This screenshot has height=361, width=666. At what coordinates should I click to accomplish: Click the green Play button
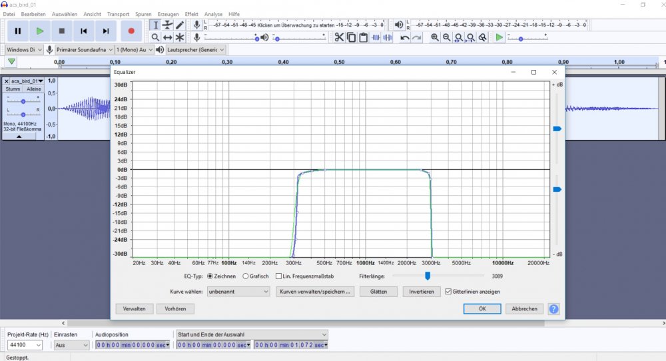pyautogui.click(x=39, y=31)
